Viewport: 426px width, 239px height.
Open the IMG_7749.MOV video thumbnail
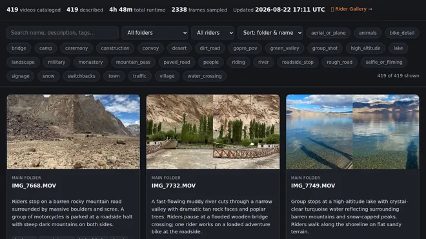pos(352,131)
